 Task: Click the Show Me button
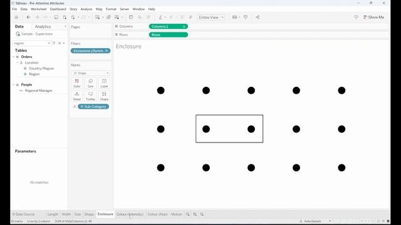click(x=373, y=17)
